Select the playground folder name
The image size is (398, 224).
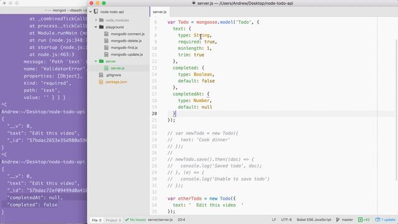click(x=114, y=27)
